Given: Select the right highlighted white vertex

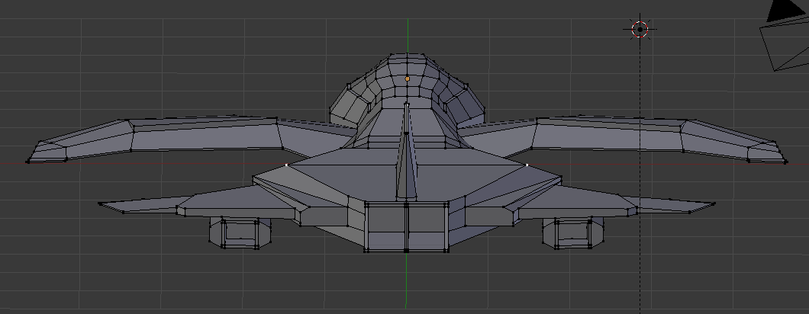Looking at the screenshot, I should [x=527, y=165].
